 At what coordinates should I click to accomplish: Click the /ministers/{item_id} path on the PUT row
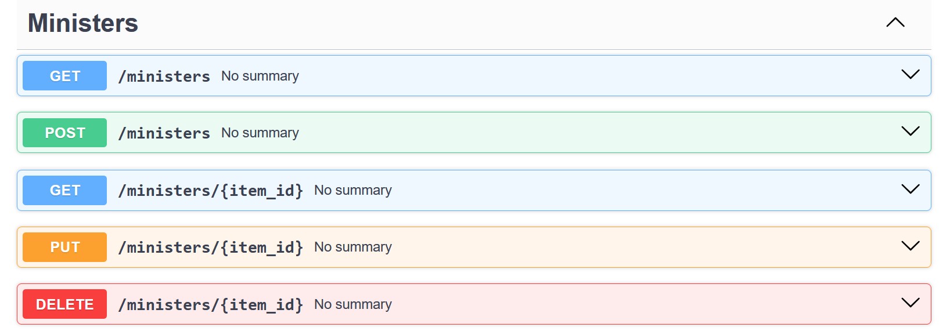(211, 246)
